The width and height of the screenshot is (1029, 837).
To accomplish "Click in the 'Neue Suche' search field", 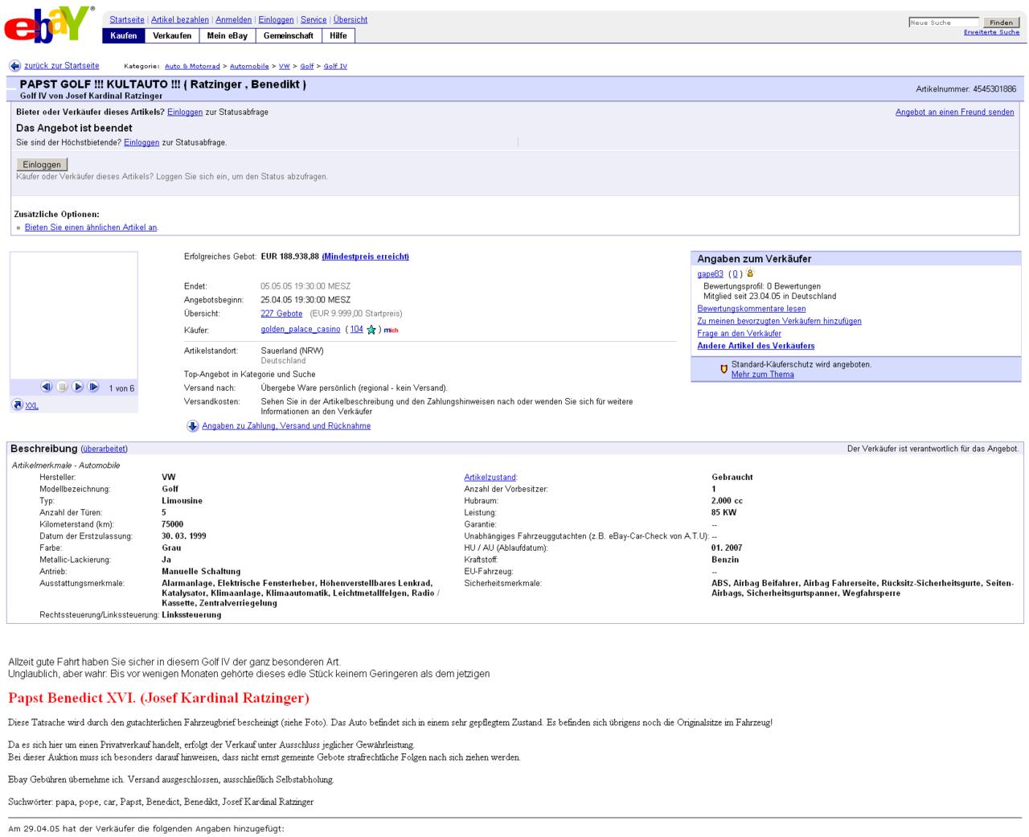I will point(943,23).
